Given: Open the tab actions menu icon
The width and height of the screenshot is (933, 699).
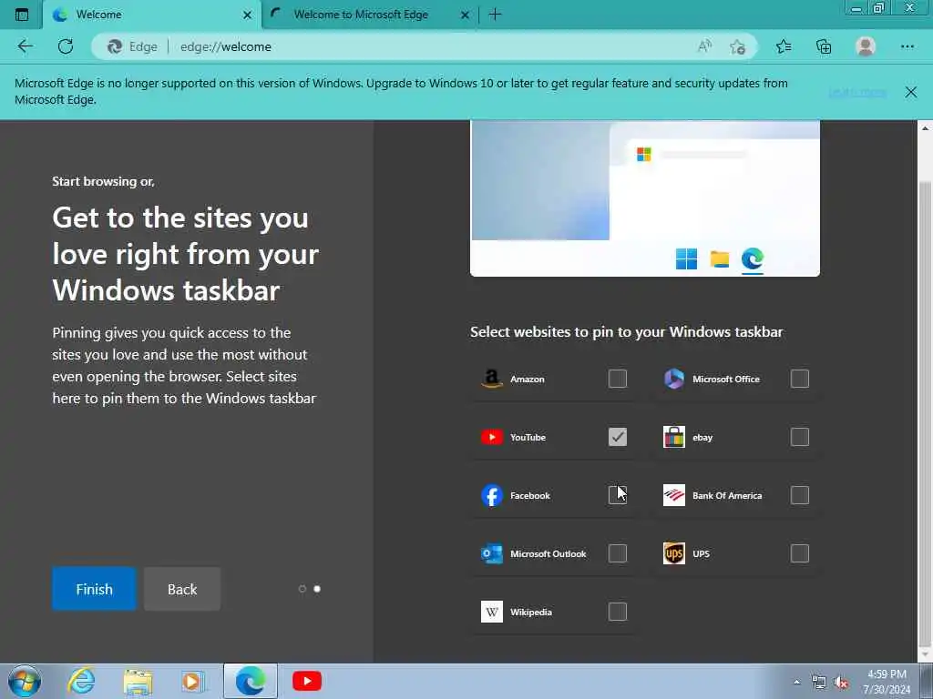Looking at the screenshot, I should pos(22,15).
